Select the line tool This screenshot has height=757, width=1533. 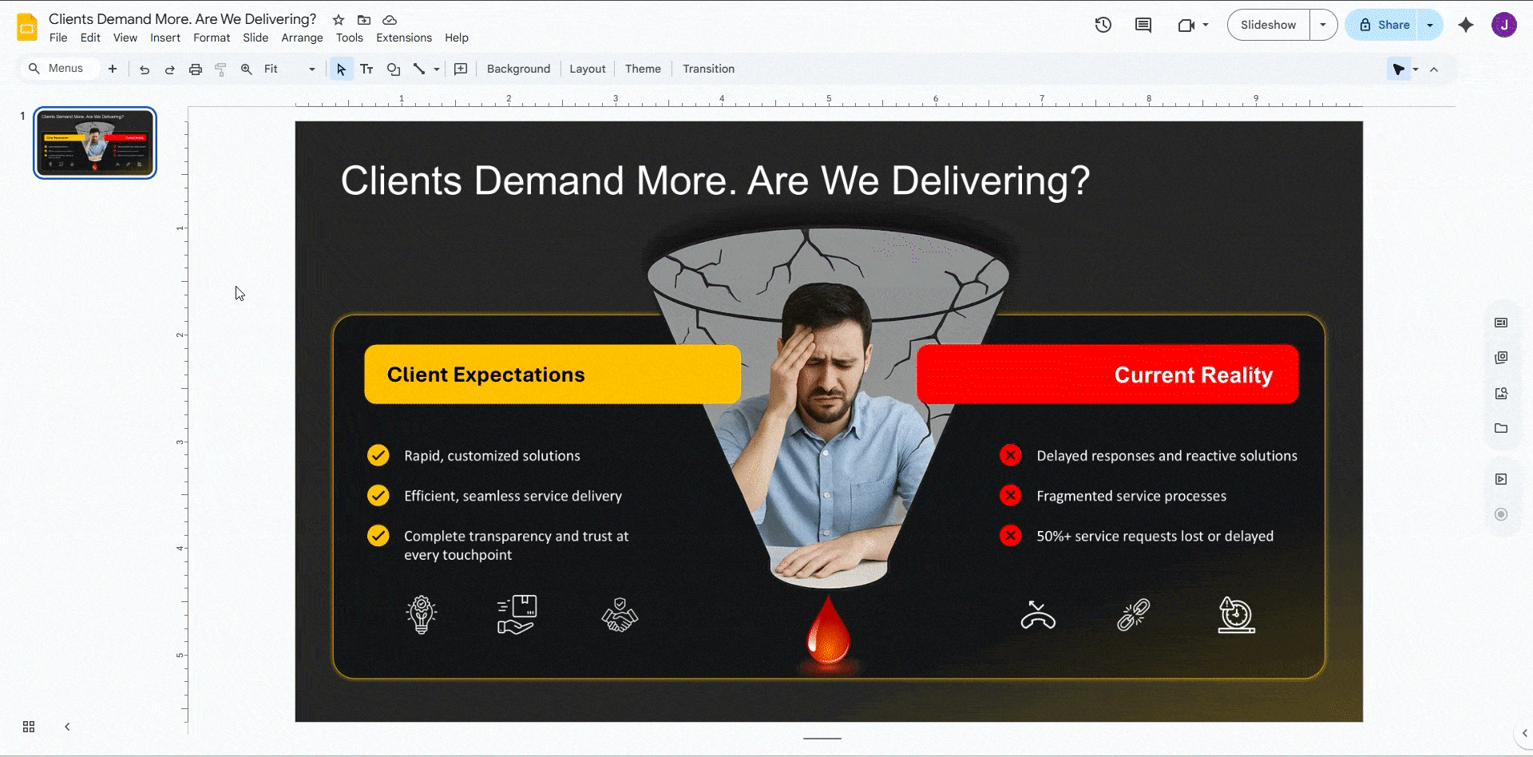coord(419,69)
